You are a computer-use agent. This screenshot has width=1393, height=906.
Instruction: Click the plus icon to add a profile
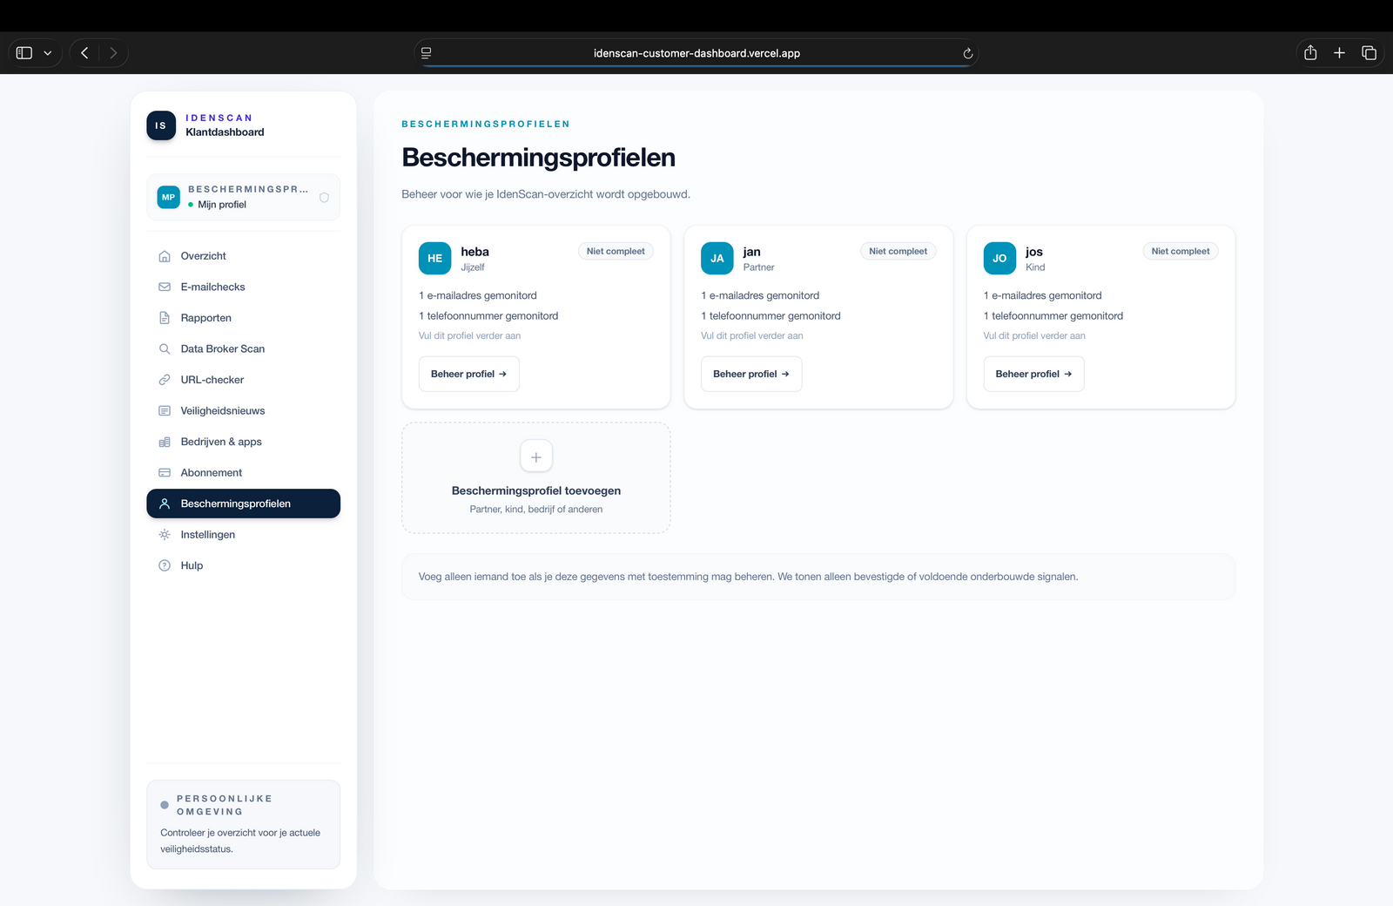tap(536, 456)
